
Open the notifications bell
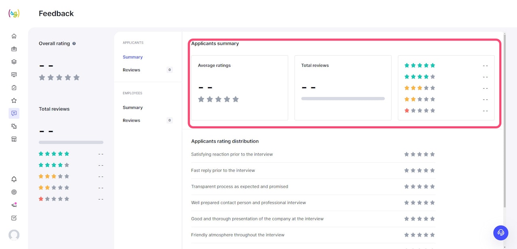pos(14,179)
